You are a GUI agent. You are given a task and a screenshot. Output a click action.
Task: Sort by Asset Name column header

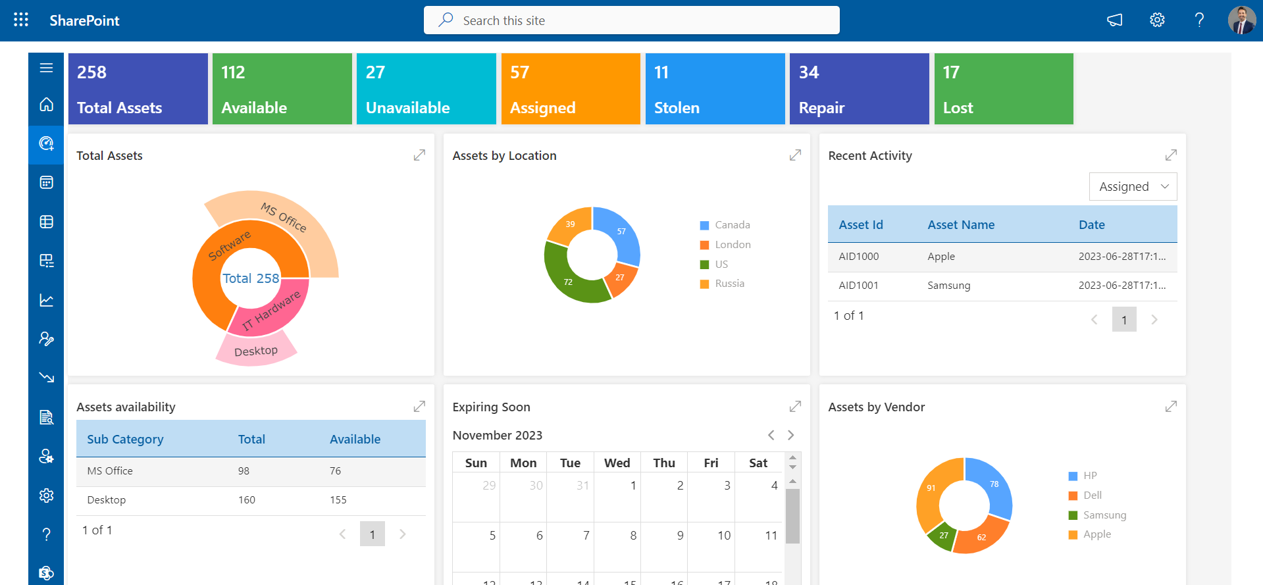[x=961, y=225]
